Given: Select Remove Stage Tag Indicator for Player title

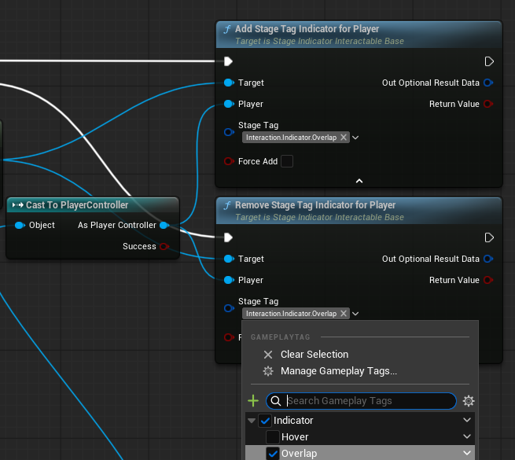Looking at the screenshot, I should pyautogui.click(x=315, y=205).
